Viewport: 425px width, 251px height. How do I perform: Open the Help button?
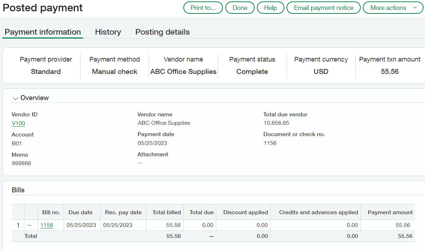tap(270, 8)
